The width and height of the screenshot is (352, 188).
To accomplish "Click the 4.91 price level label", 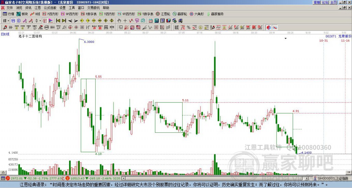I will click(x=296, y=111).
